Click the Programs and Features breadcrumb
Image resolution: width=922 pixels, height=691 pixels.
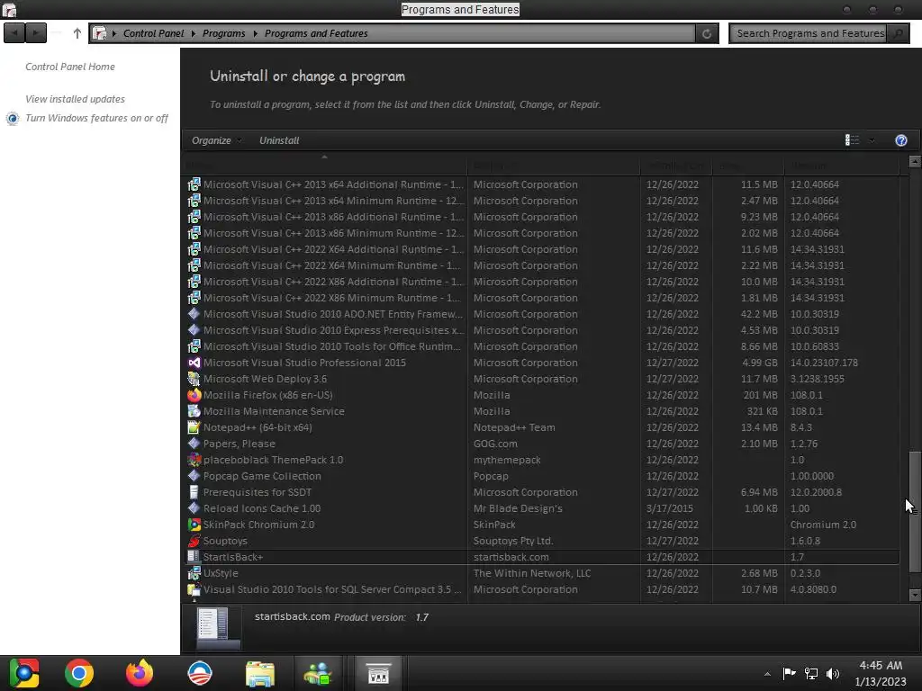pyautogui.click(x=316, y=33)
